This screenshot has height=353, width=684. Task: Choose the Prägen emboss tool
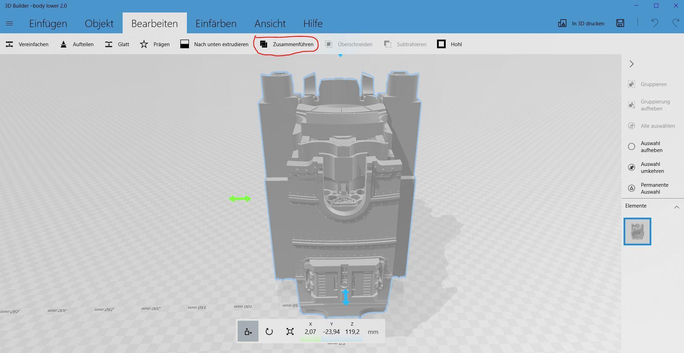coord(155,44)
